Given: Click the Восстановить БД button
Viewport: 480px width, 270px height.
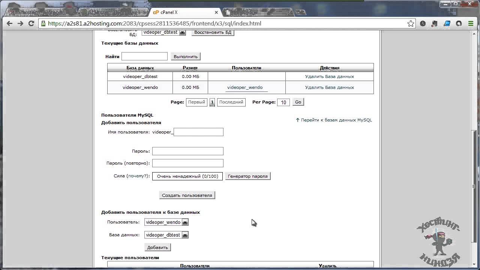Looking at the screenshot, I should click(213, 32).
